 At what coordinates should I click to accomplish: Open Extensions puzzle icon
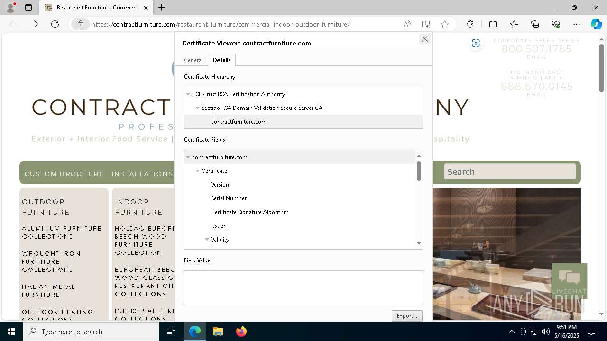(x=470, y=24)
